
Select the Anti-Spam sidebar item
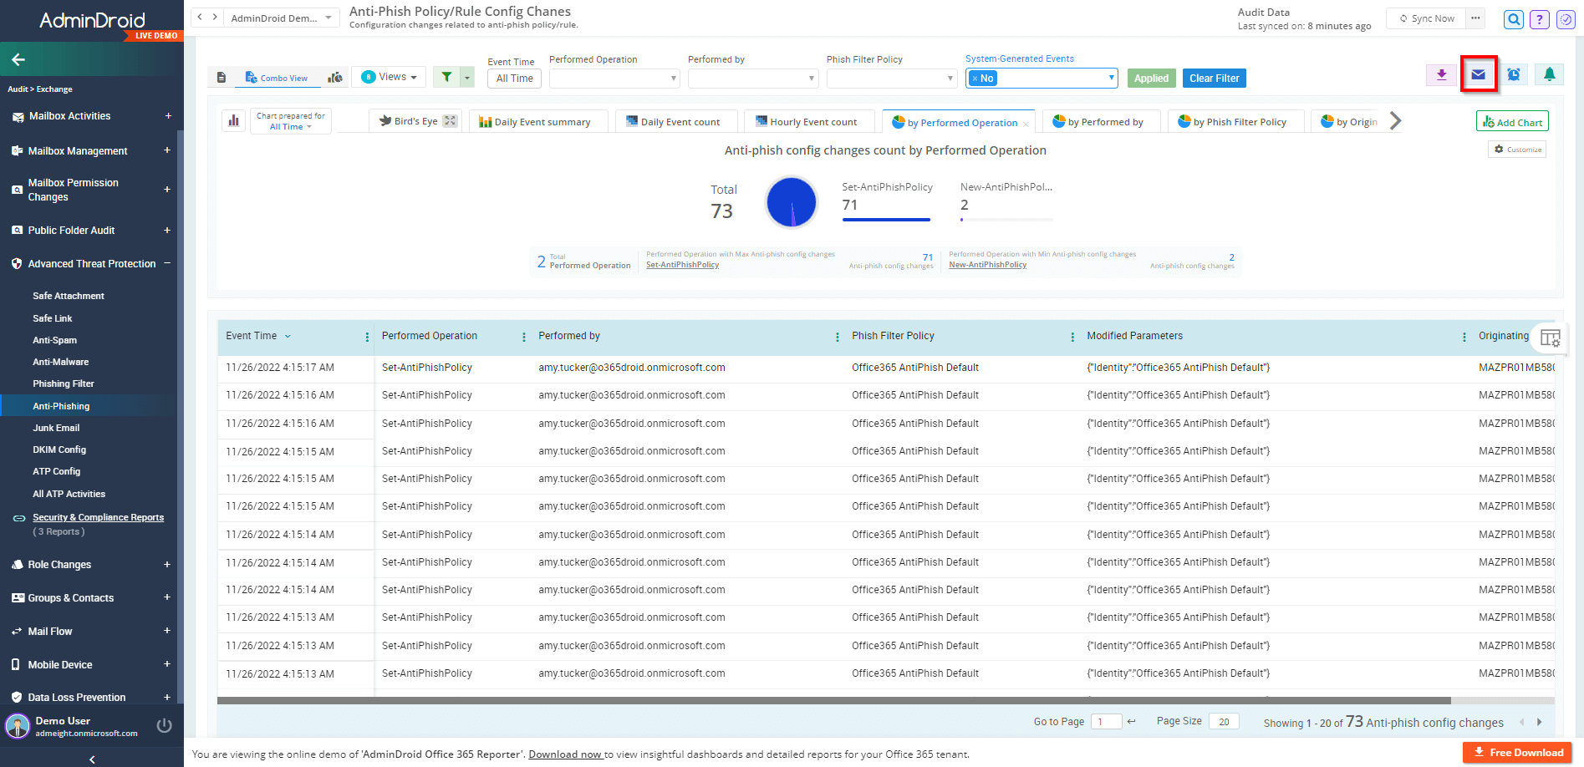[x=54, y=340]
